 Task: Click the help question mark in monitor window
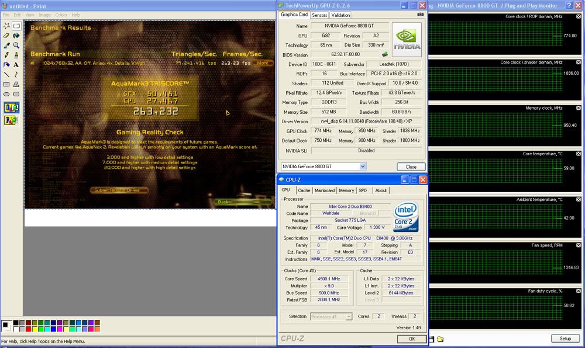point(569,5)
